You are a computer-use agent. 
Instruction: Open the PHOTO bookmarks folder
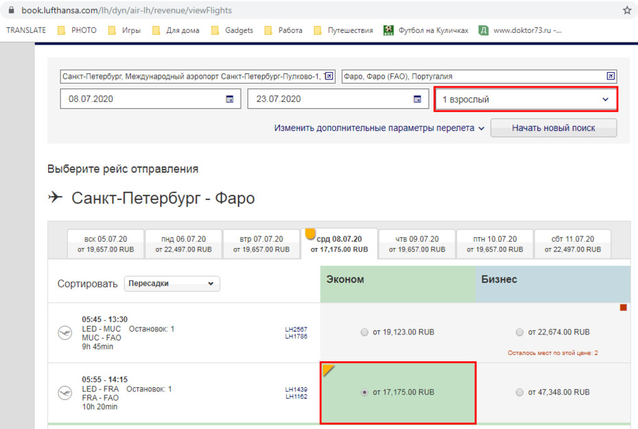click(77, 30)
